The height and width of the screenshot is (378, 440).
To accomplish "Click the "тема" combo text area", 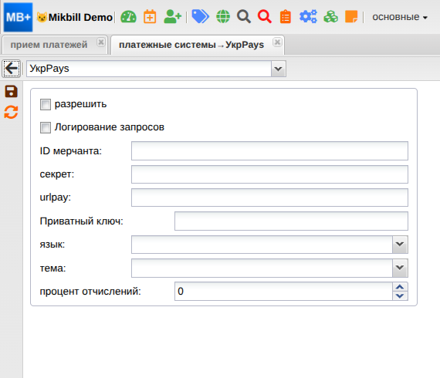I will click(262, 268).
